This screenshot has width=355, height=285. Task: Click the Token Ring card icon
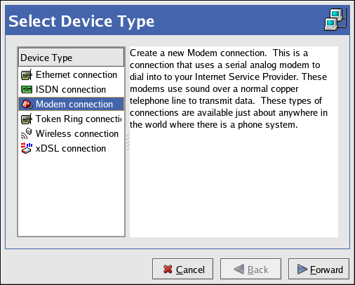[x=27, y=119]
